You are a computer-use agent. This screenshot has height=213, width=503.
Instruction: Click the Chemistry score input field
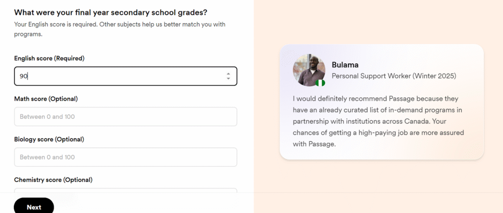click(x=125, y=190)
